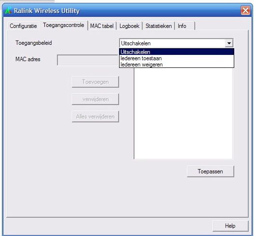Click the MAC adres label text
Image resolution: width=254 pixels, height=236 pixels.
[28, 59]
